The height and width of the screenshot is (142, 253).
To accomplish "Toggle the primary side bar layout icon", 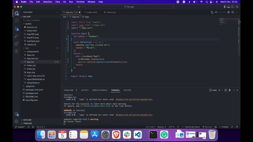I will [225, 7].
